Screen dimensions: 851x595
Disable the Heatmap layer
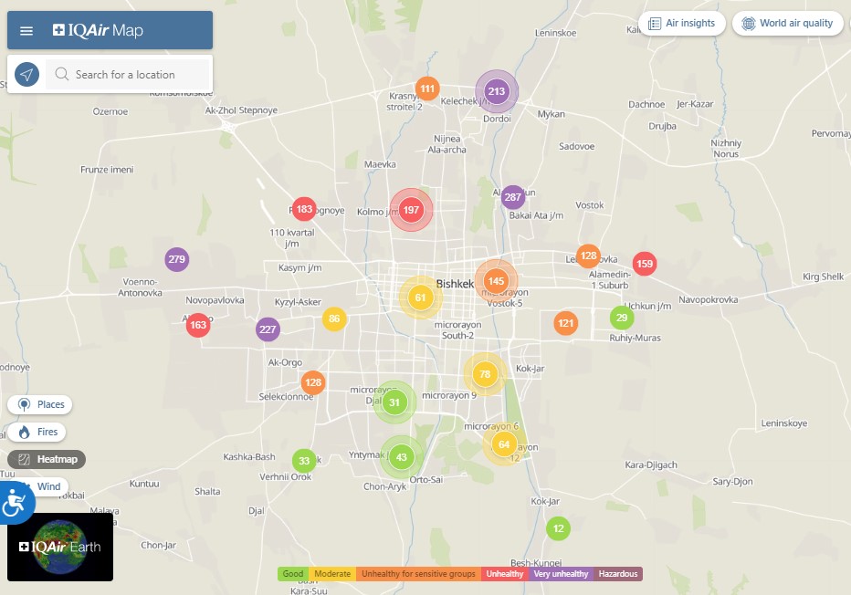[x=47, y=459]
